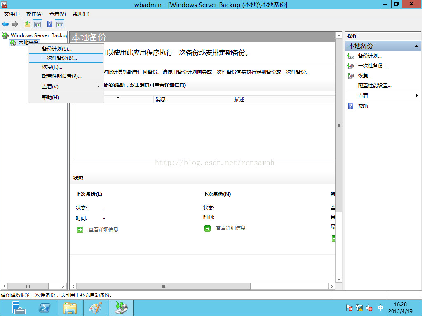The height and width of the screenshot is (316, 422).
Task: Click 备份计划... link in actions pane
Action: pyautogui.click(x=370, y=56)
